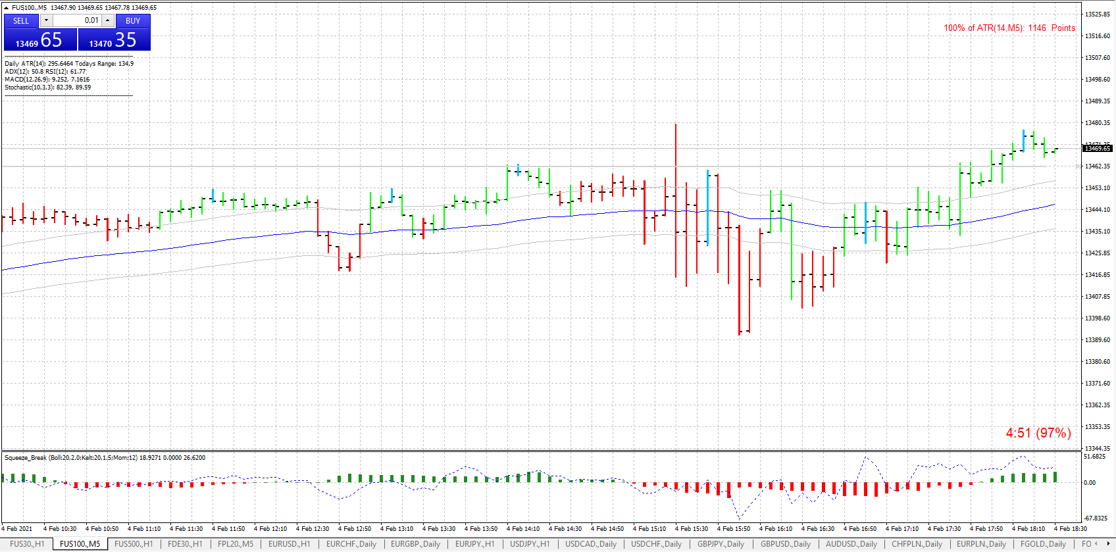Screen dimensions: 1116x552
Task: Click the 4:51 (97%) candle timer text
Action: [x=1038, y=433]
